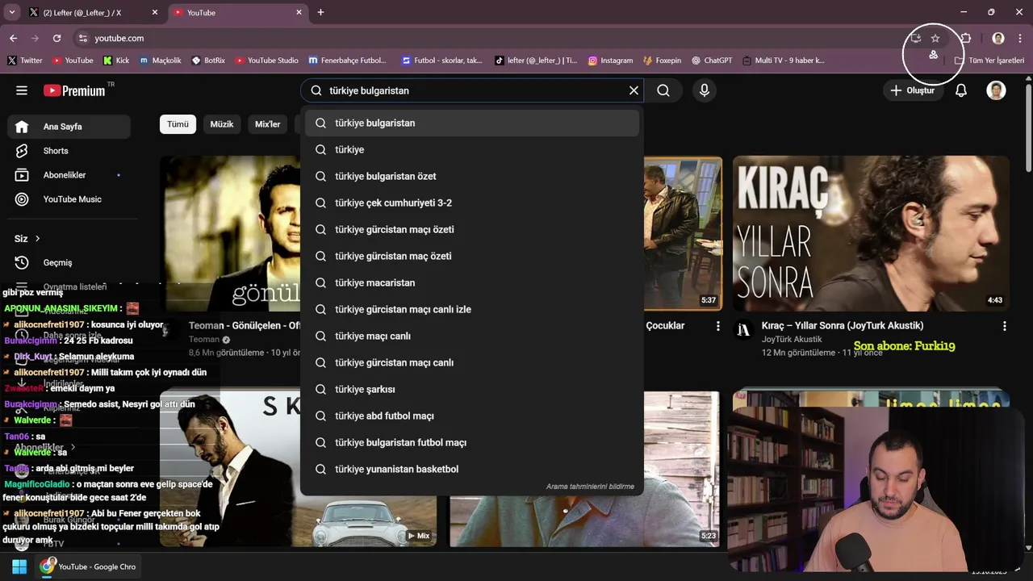1033x581 pixels.
Task: Open the ChatGPT bookmark
Action: coord(711,61)
